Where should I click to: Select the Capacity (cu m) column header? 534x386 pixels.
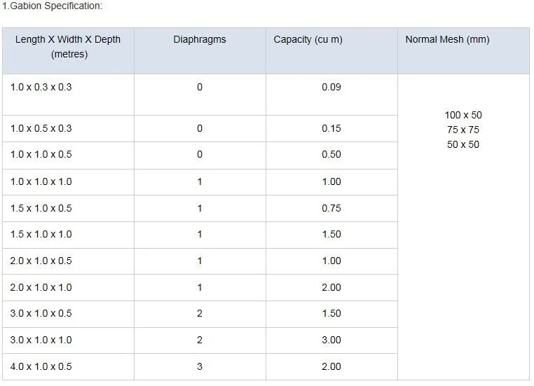tap(308, 39)
